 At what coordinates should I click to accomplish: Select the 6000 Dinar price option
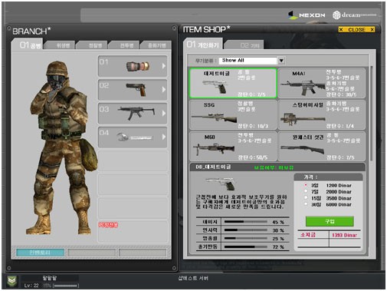pyautogui.click(x=306, y=204)
